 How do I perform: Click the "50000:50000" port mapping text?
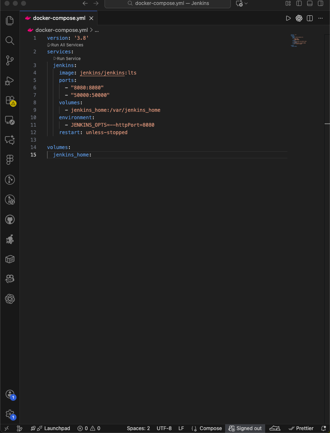pyautogui.click(x=90, y=95)
